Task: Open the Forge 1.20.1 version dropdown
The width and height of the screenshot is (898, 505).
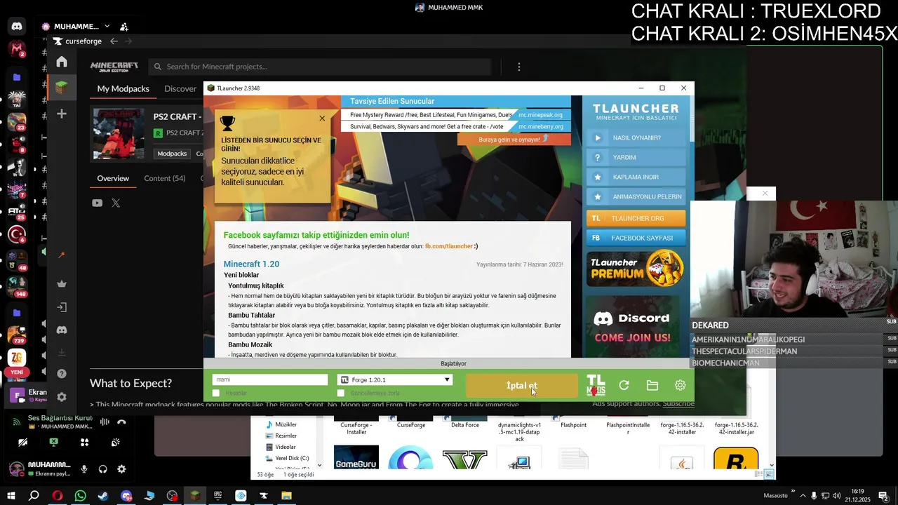Action: tap(396, 379)
